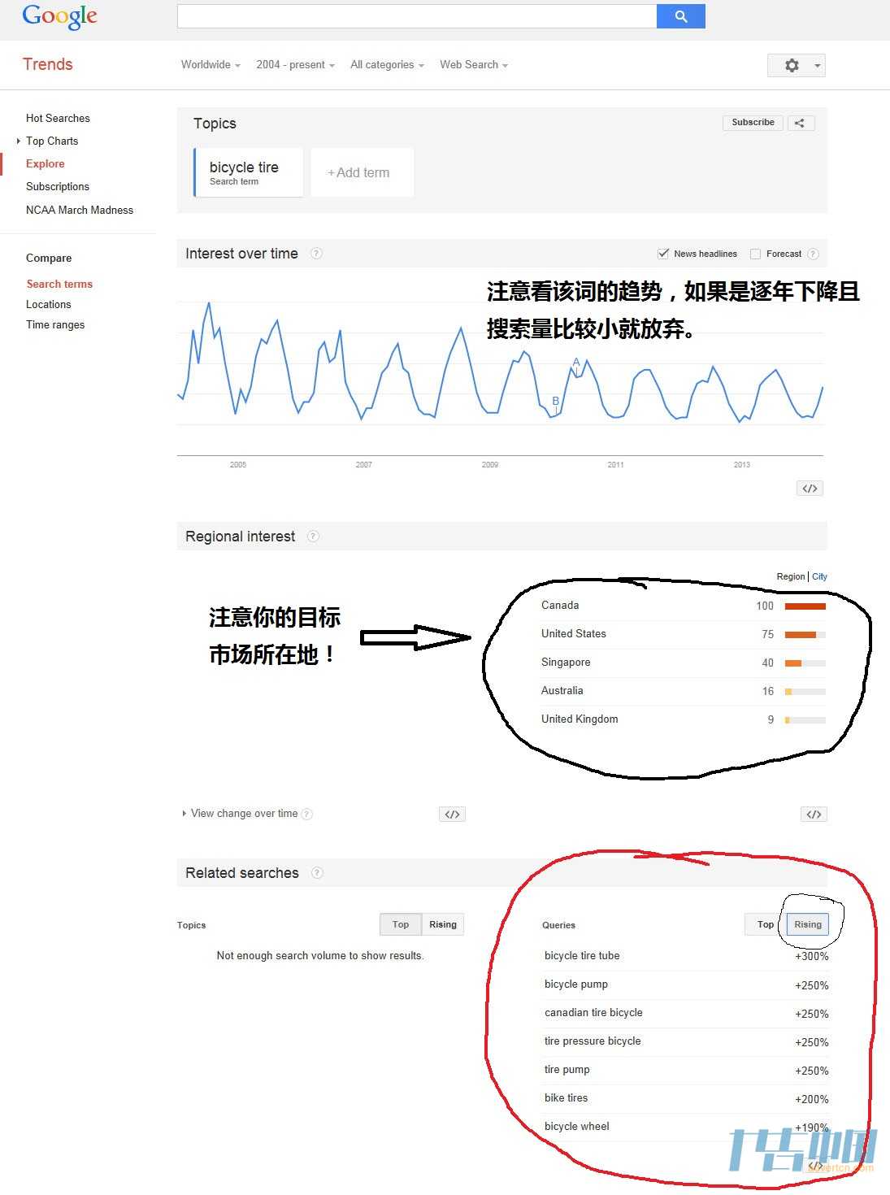The height and width of the screenshot is (1195, 890).
Task: Open Canada in regional interest list
Action: (x=560, y=606)
